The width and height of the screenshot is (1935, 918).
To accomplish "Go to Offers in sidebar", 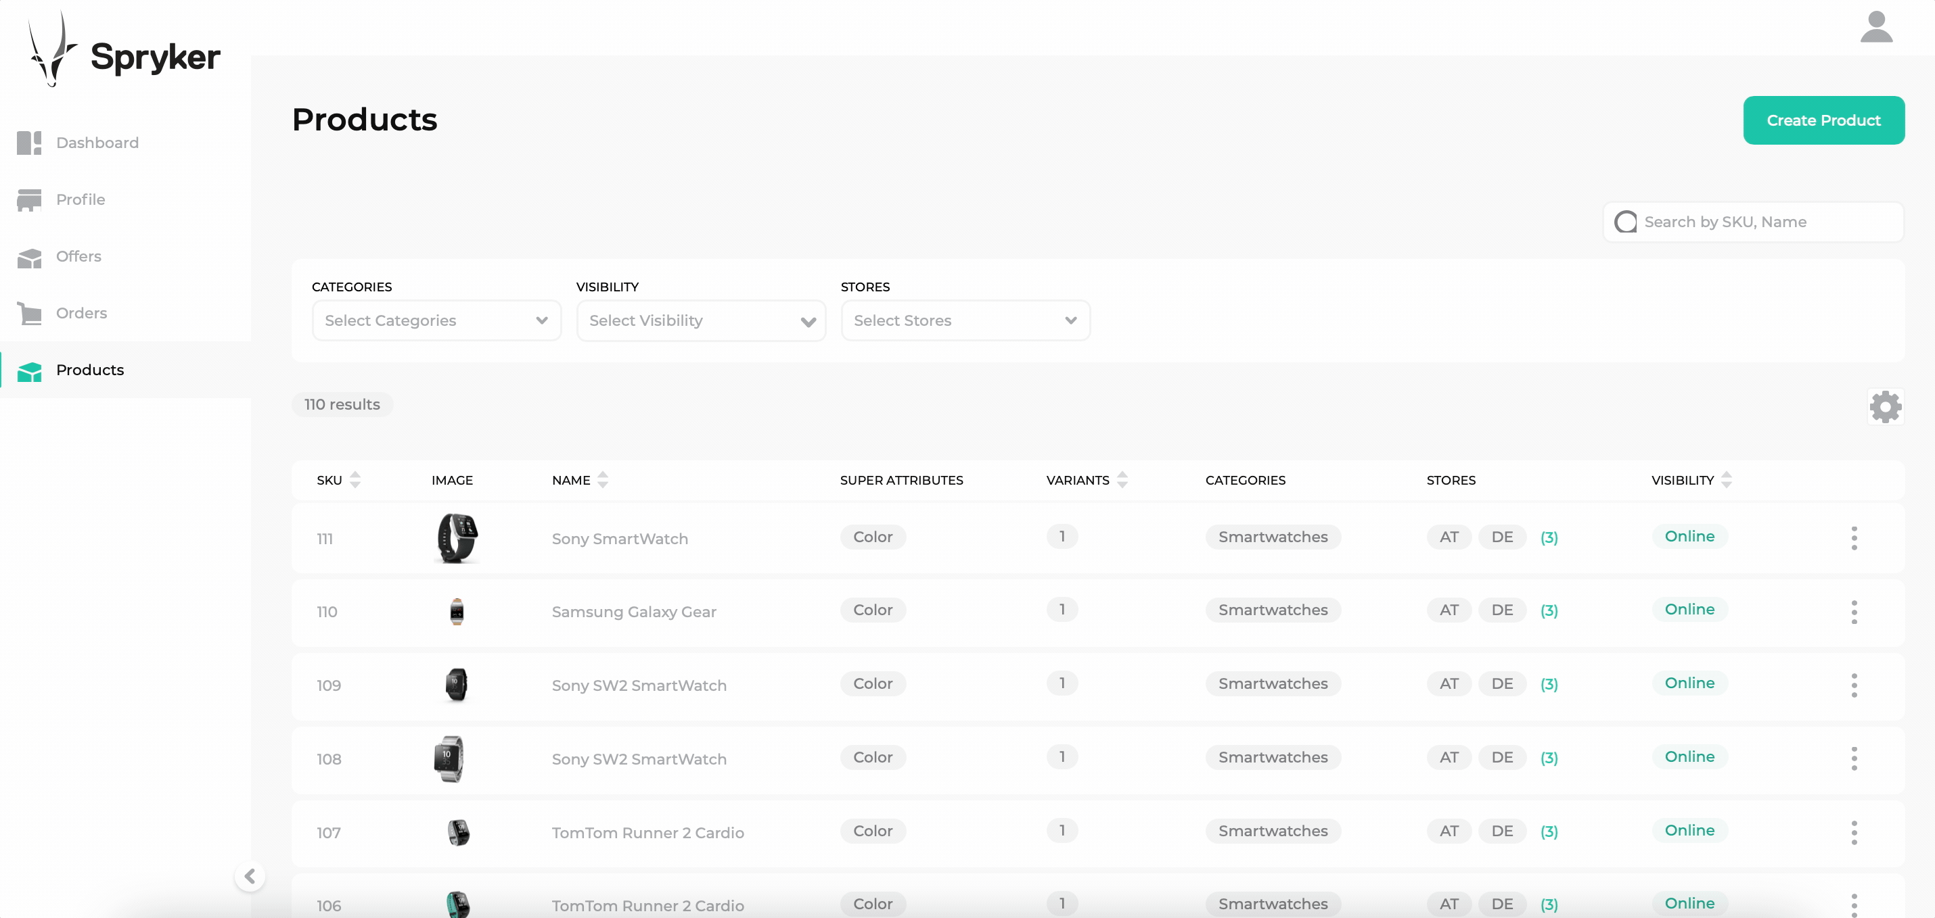I will coord(125,257).
